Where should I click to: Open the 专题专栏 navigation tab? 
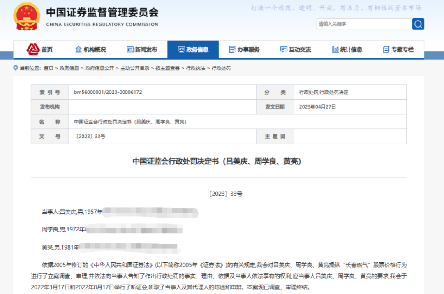pyautogui.click(x=398, y=50)
